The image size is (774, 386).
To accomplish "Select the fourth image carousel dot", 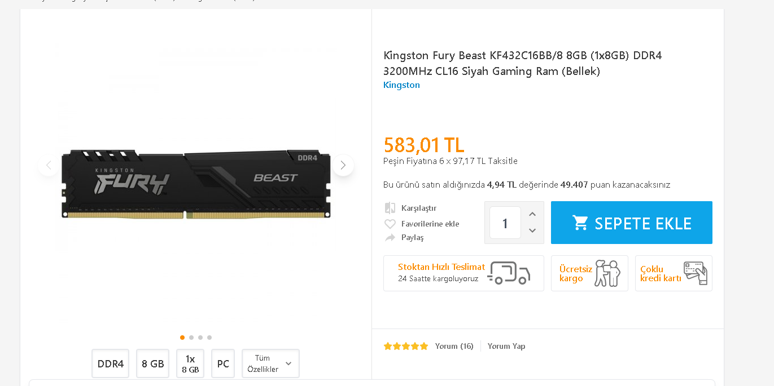I will pyautogui.click(x=209, y=338).
